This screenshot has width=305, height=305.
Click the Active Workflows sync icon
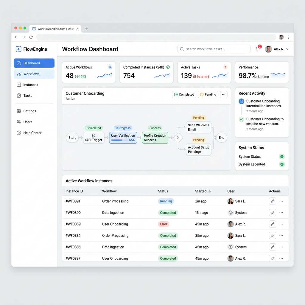110,67
